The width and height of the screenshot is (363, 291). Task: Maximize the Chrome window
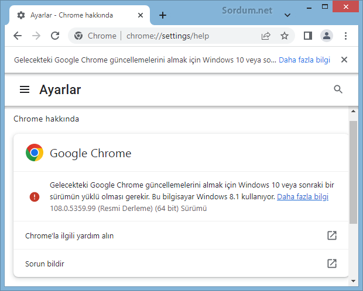tap(325, 7)
